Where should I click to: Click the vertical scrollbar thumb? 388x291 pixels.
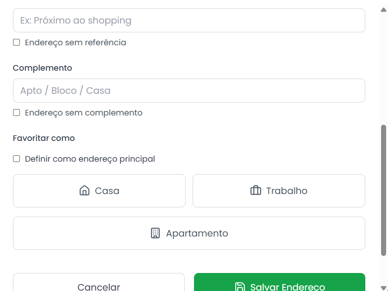click(x=383, y=189)
